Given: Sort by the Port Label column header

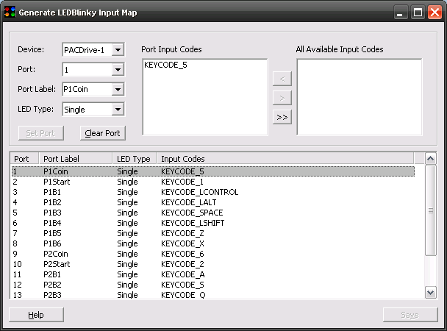Looking at the screenshot, I should click(75, 159).
